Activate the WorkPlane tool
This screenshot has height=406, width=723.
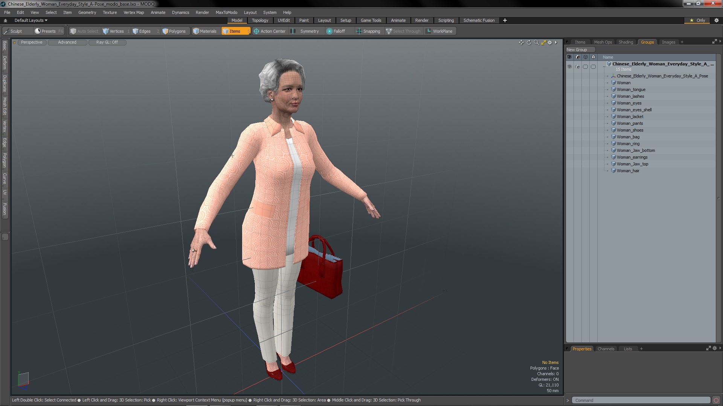(439, 31)
